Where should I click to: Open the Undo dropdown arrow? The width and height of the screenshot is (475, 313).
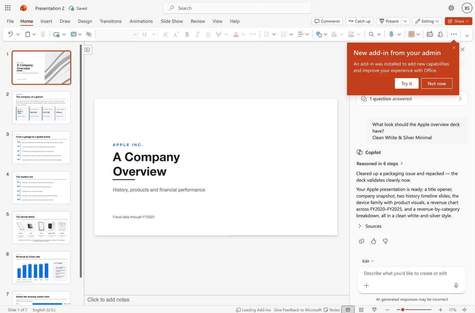click(18, 34)
